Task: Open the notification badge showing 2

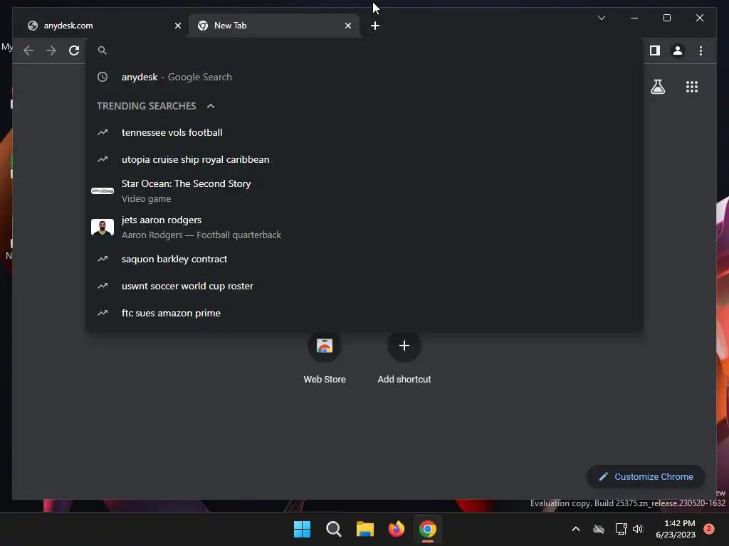Action: click(709, 529)
